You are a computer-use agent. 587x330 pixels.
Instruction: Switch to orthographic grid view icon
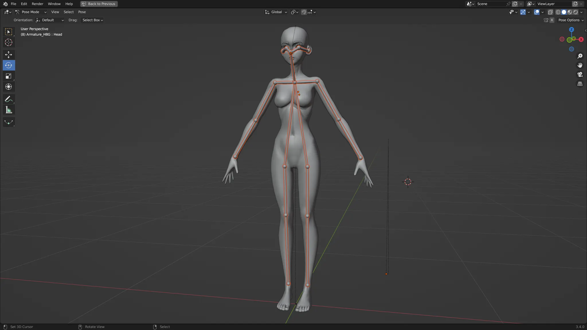point(580,84)
